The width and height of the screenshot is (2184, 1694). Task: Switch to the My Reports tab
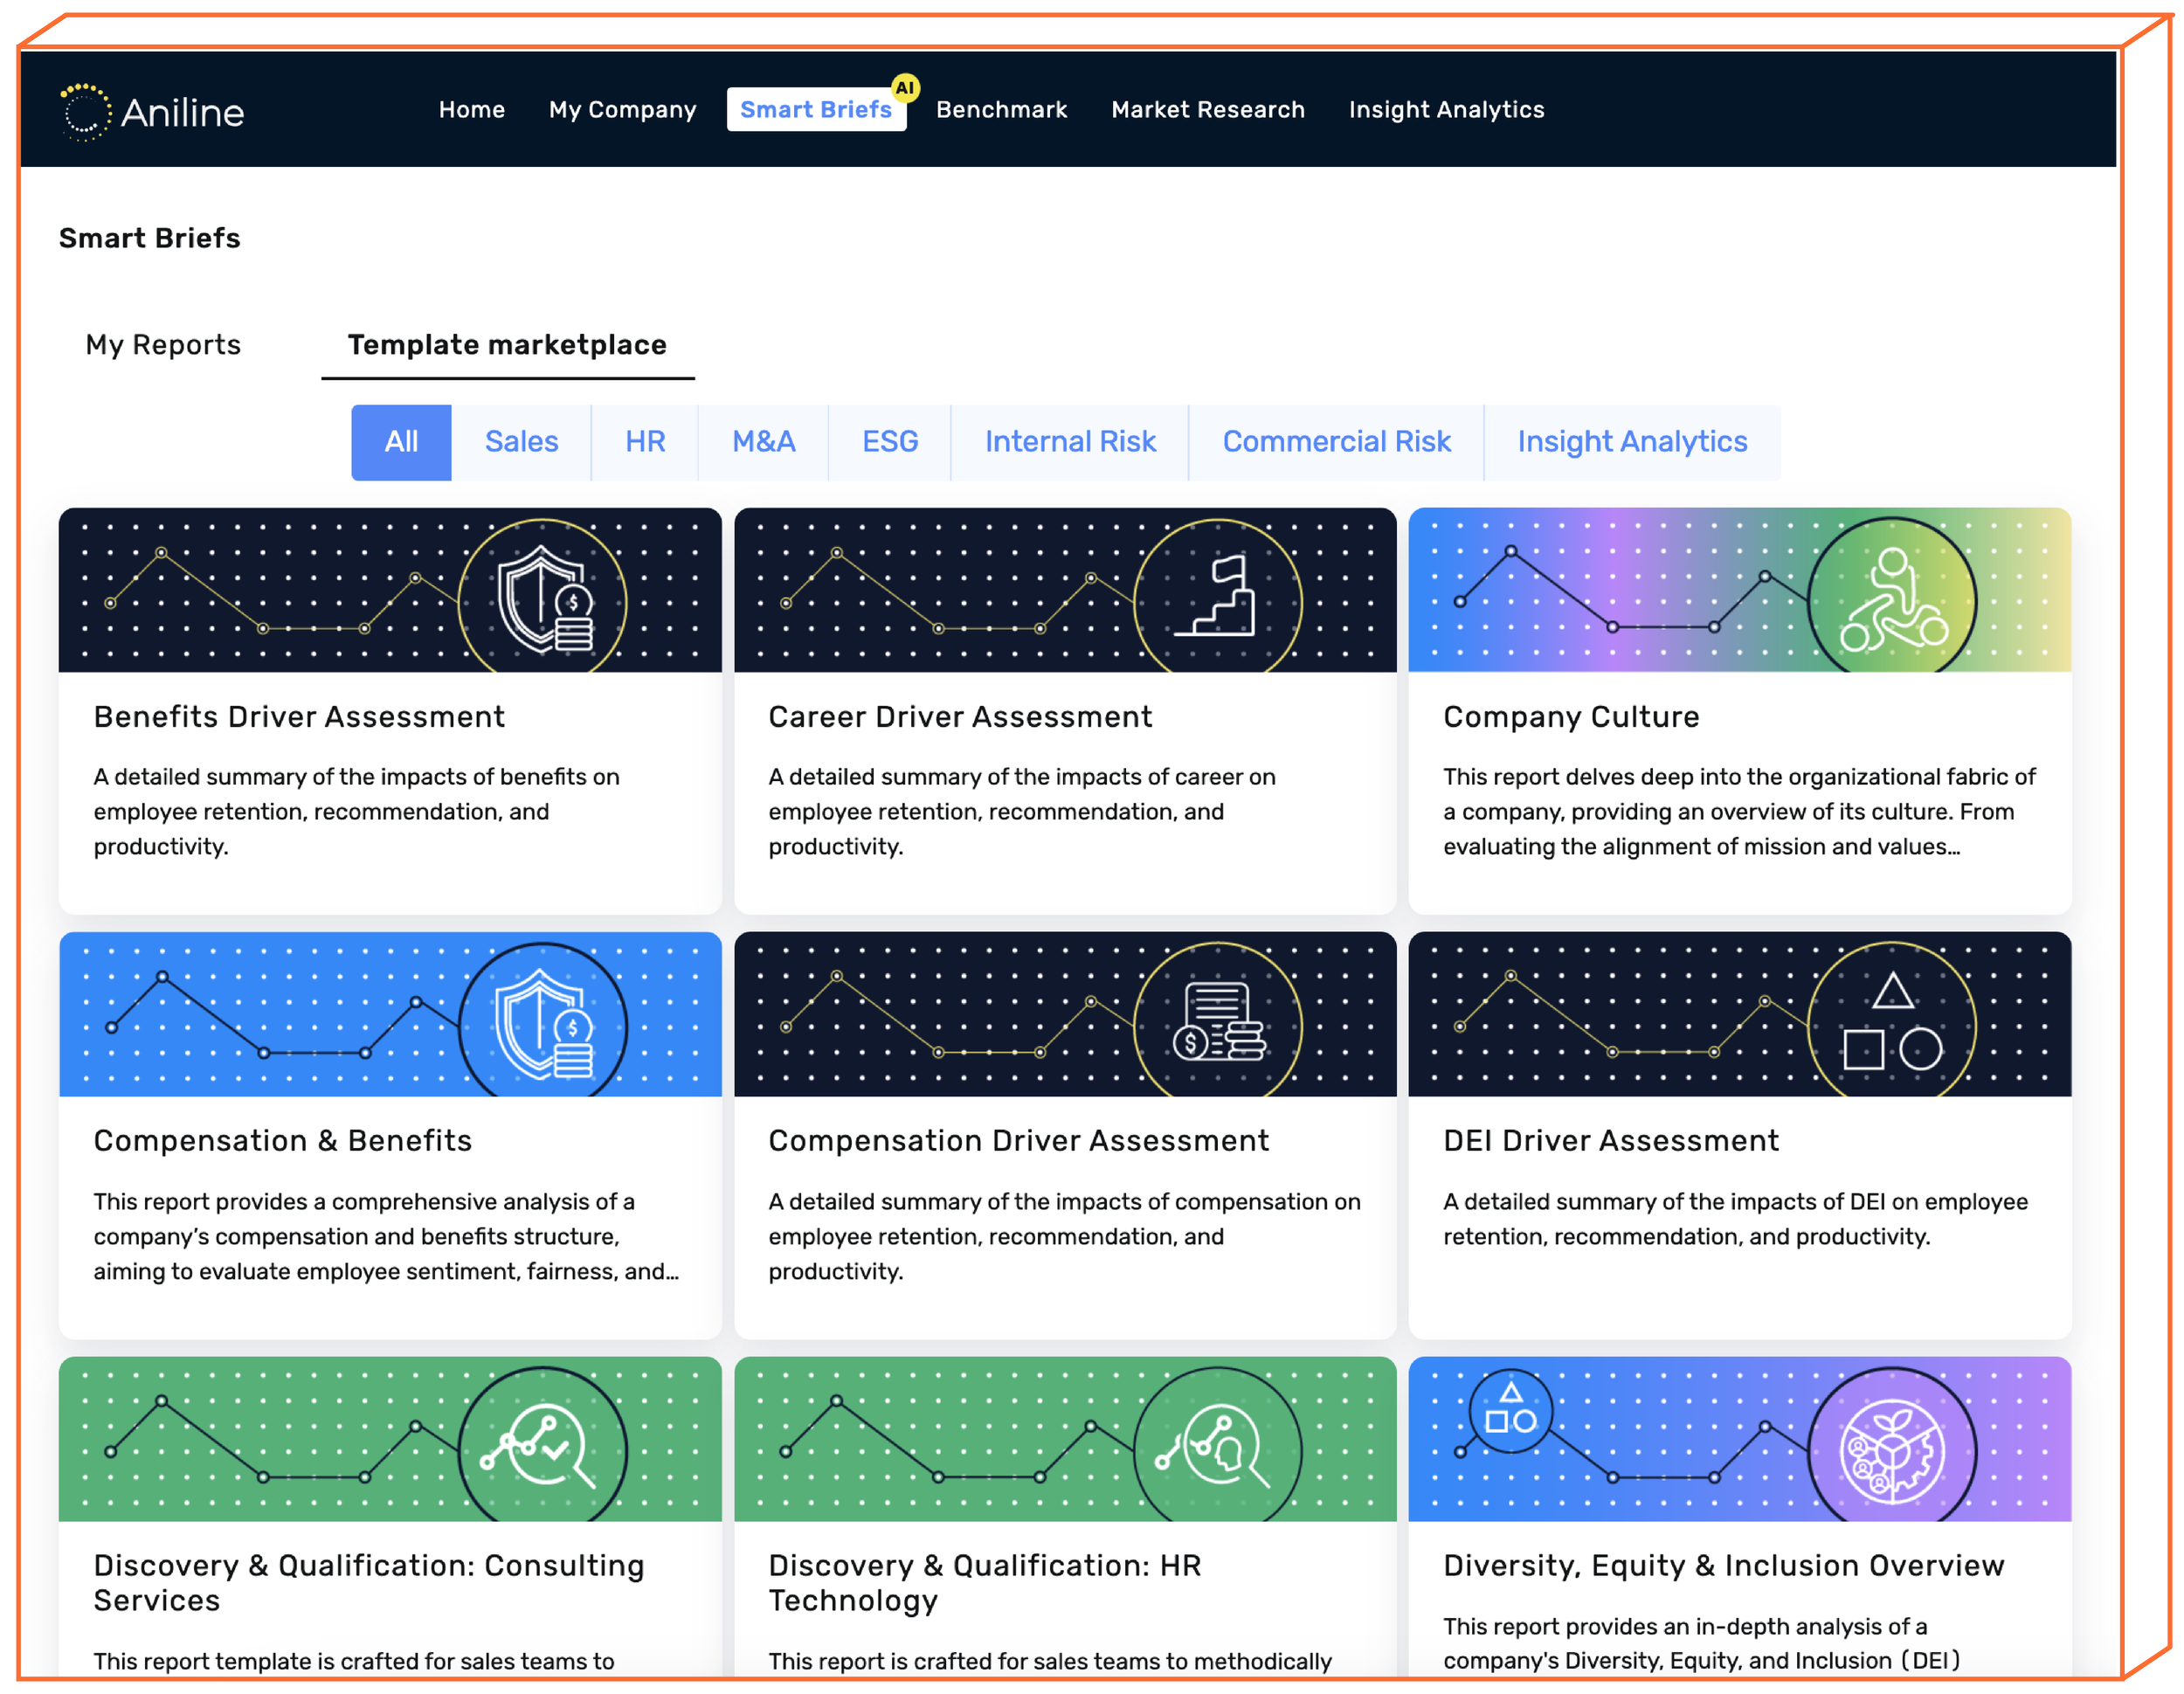tap(163, 345)
